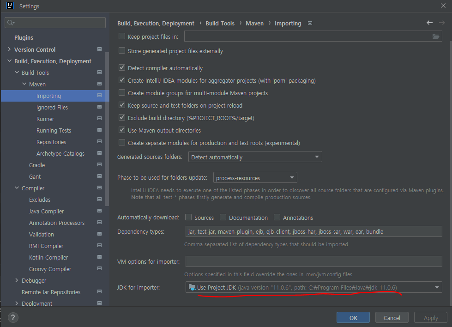Click project-level icon beside Remote Jar Repositories

coord(99,291)
